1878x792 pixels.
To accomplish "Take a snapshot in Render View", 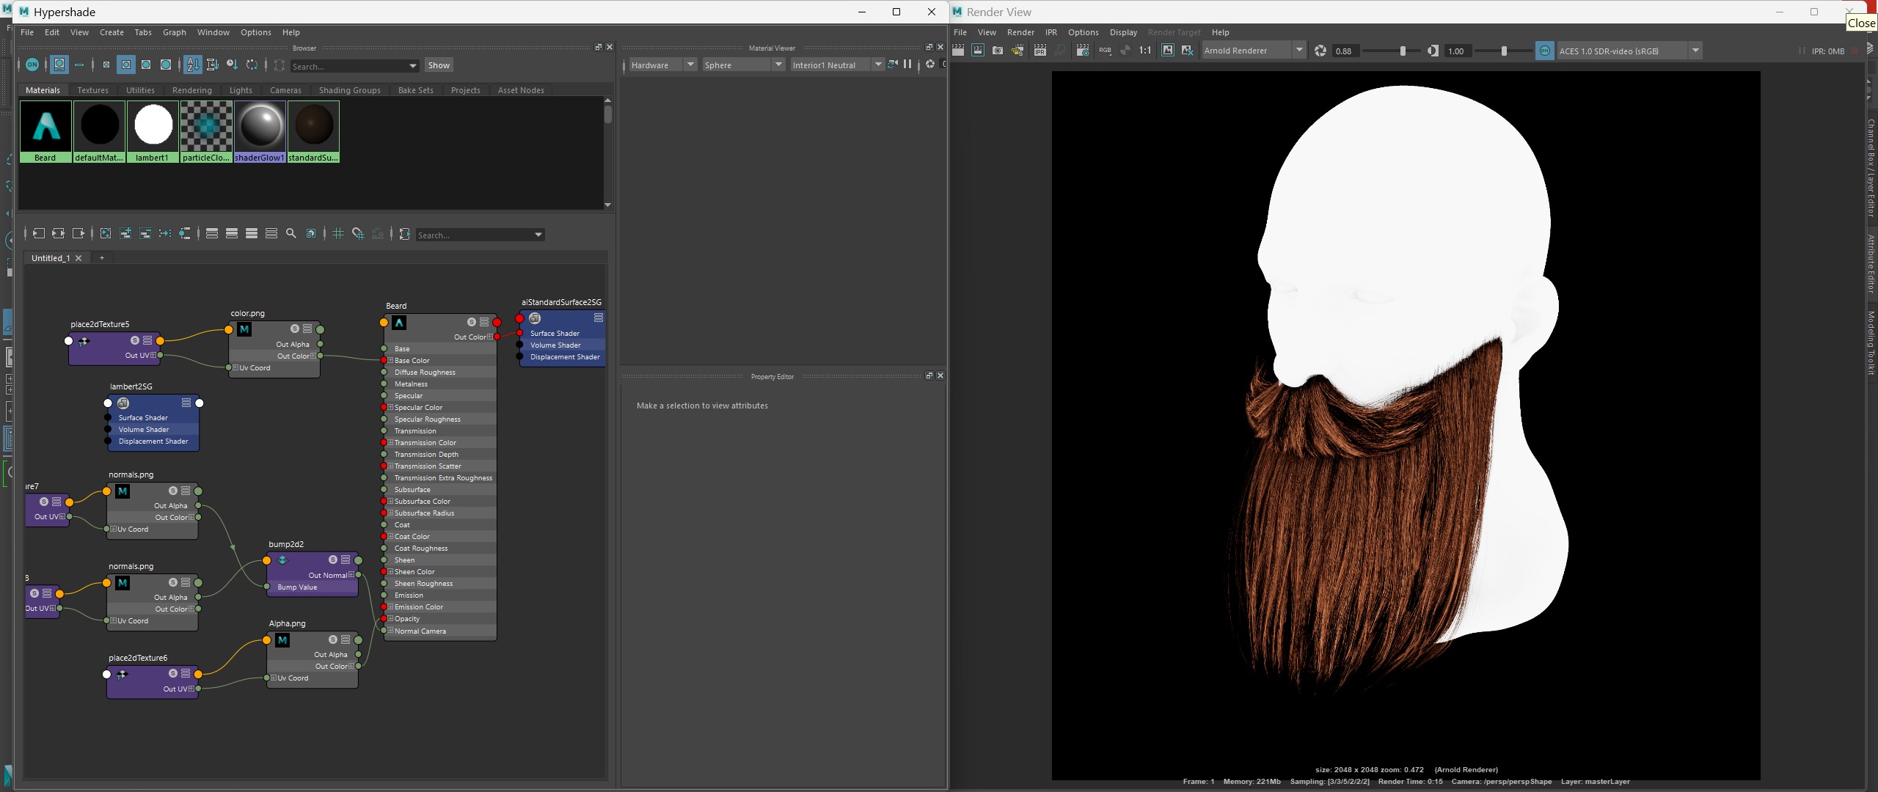I will (998, 51).
